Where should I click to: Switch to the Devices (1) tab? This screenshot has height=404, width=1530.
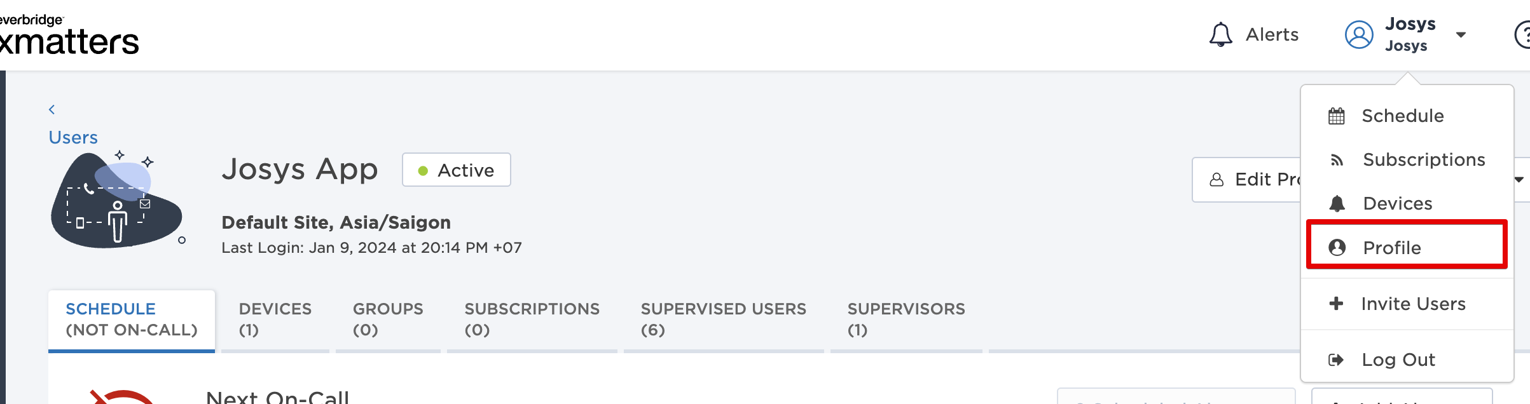[x=275, y=319]
